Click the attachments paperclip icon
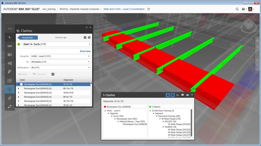Viewport: 261px width, 146px height. pos(10,98)
